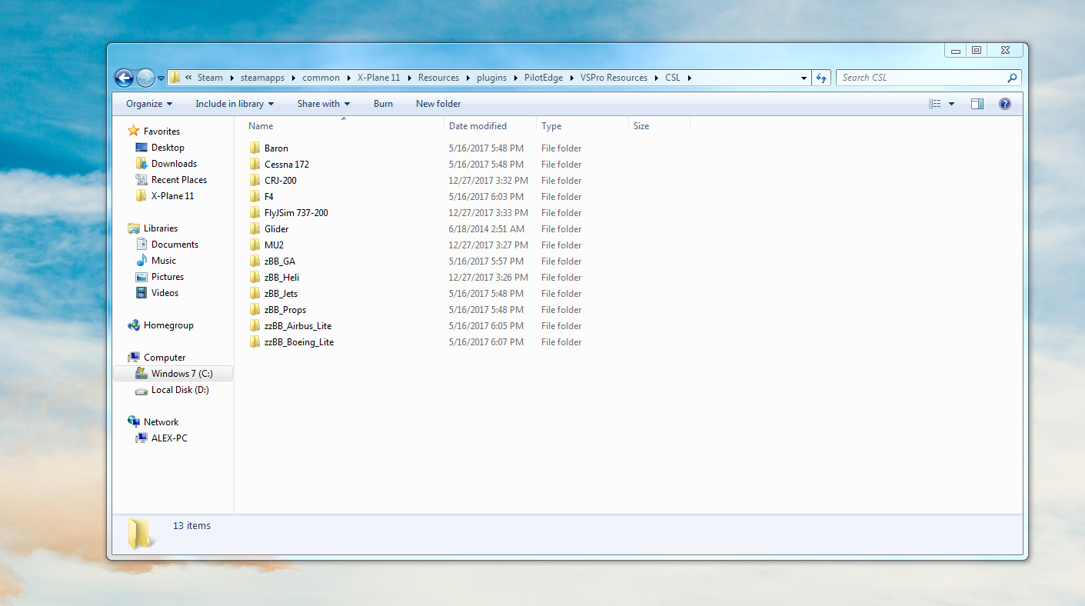Open ALEX-PC under Network
The image size is (1085, 606).
coord(169,438)
